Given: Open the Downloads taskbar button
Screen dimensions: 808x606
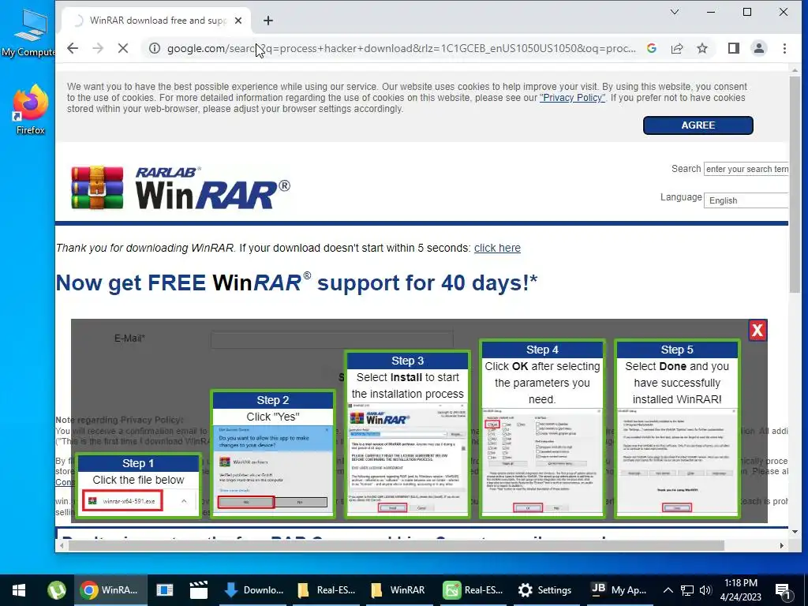Looking at the screenshot, I should (x=255, y=590).
